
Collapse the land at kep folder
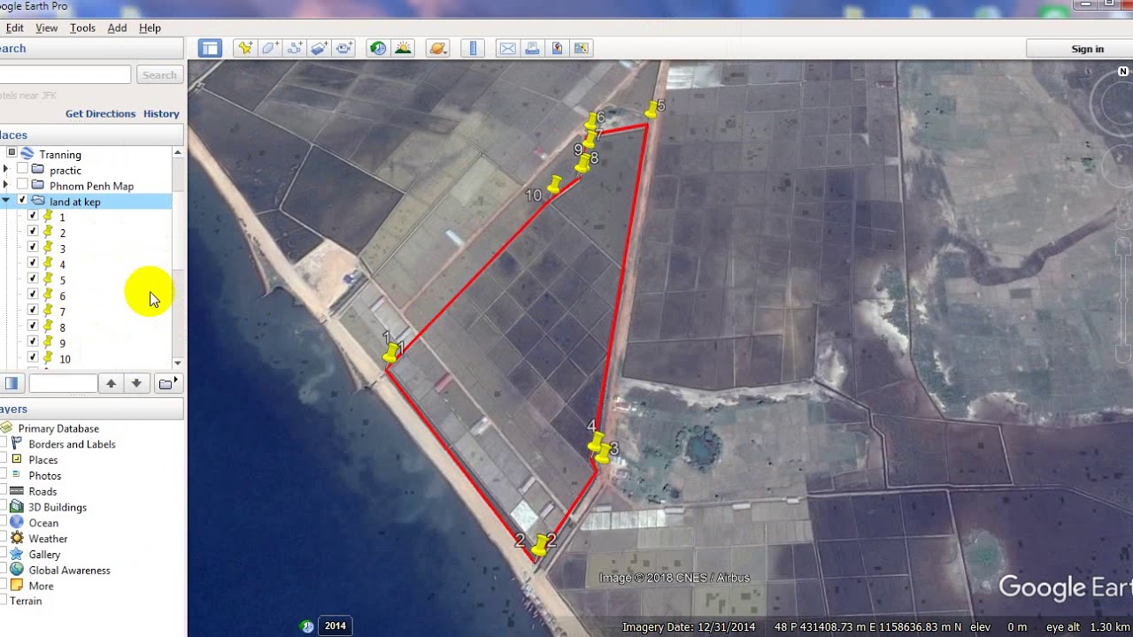6,201
